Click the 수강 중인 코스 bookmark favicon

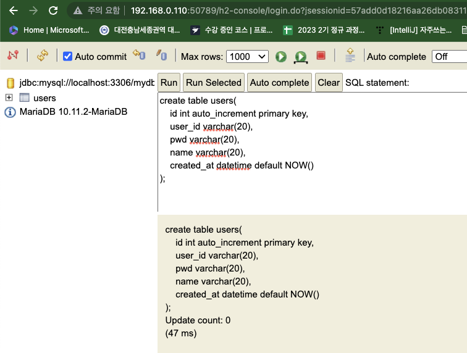195,30
